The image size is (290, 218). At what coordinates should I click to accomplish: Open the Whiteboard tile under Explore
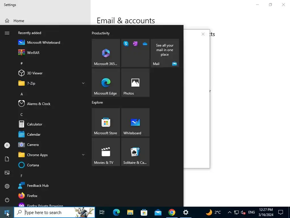coord(135,122)
